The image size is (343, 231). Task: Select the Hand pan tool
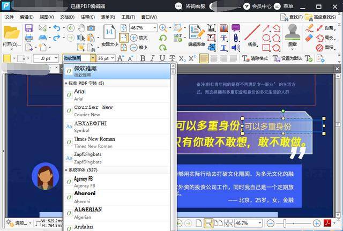(81, 28)
